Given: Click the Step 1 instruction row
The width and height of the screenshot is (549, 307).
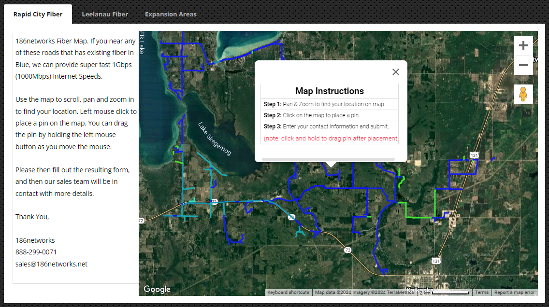Looking at the screenshot, I should pyautogui.click(x=330, y=104).
